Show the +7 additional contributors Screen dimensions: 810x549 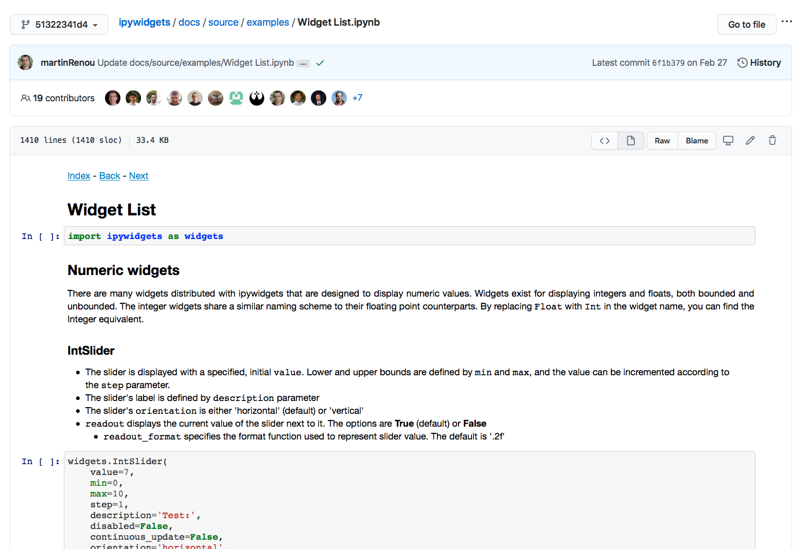pos(357,98)
